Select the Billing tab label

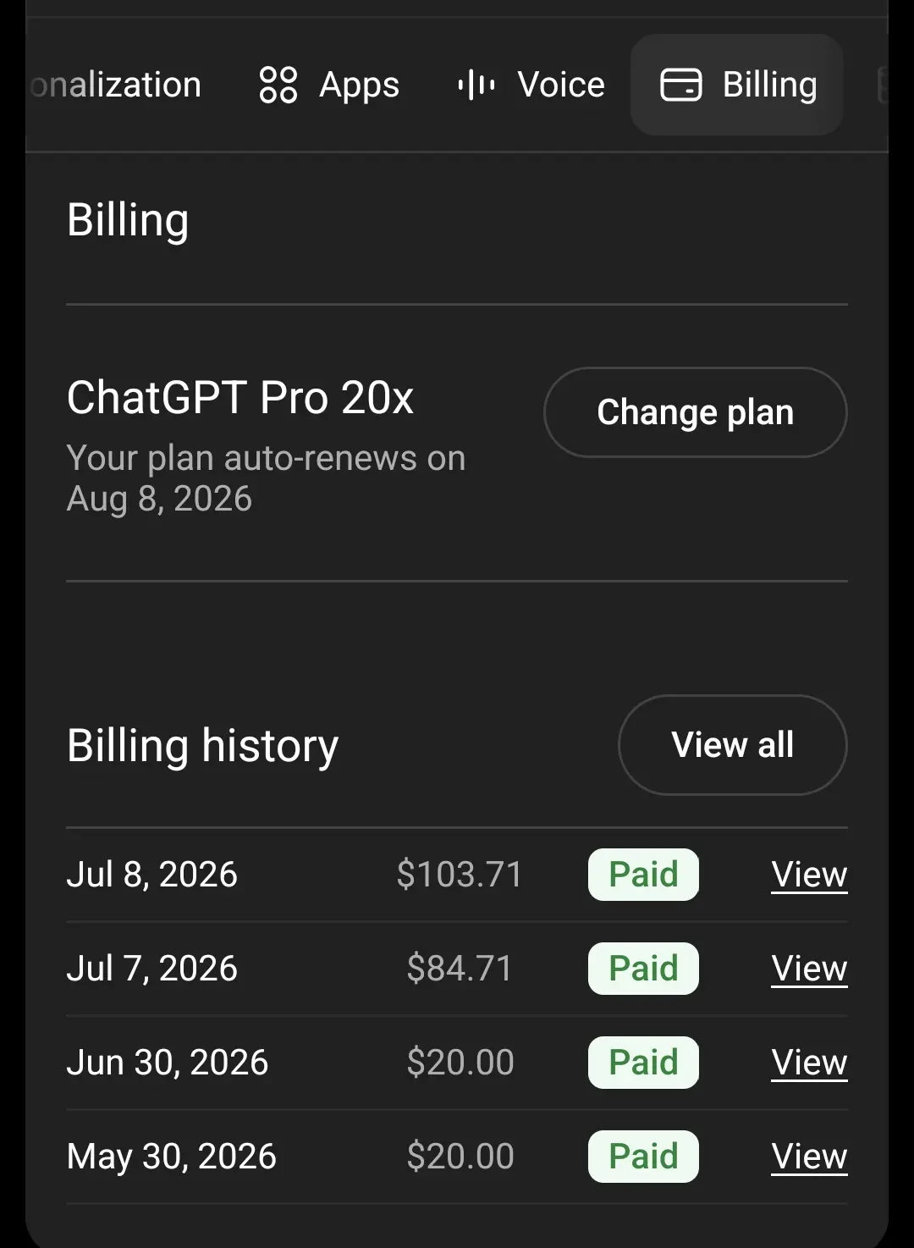770,86
